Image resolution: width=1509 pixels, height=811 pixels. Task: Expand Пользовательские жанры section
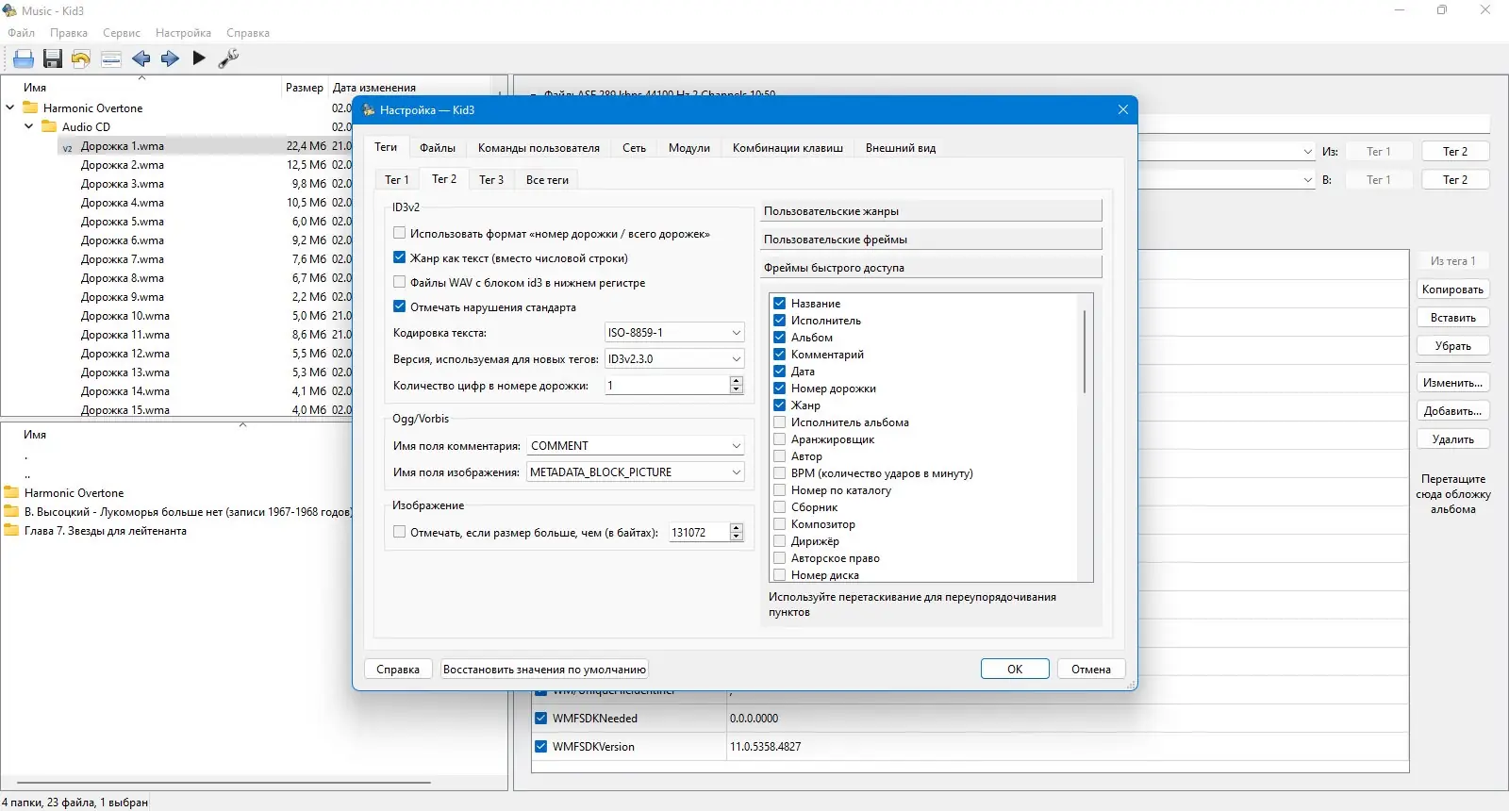click(931, 211)
